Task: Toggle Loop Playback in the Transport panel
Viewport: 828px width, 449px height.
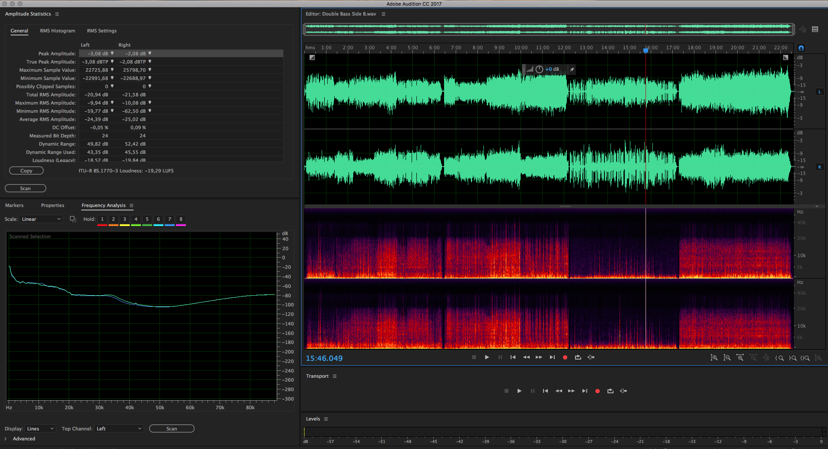Action: [x=610, y=391]
